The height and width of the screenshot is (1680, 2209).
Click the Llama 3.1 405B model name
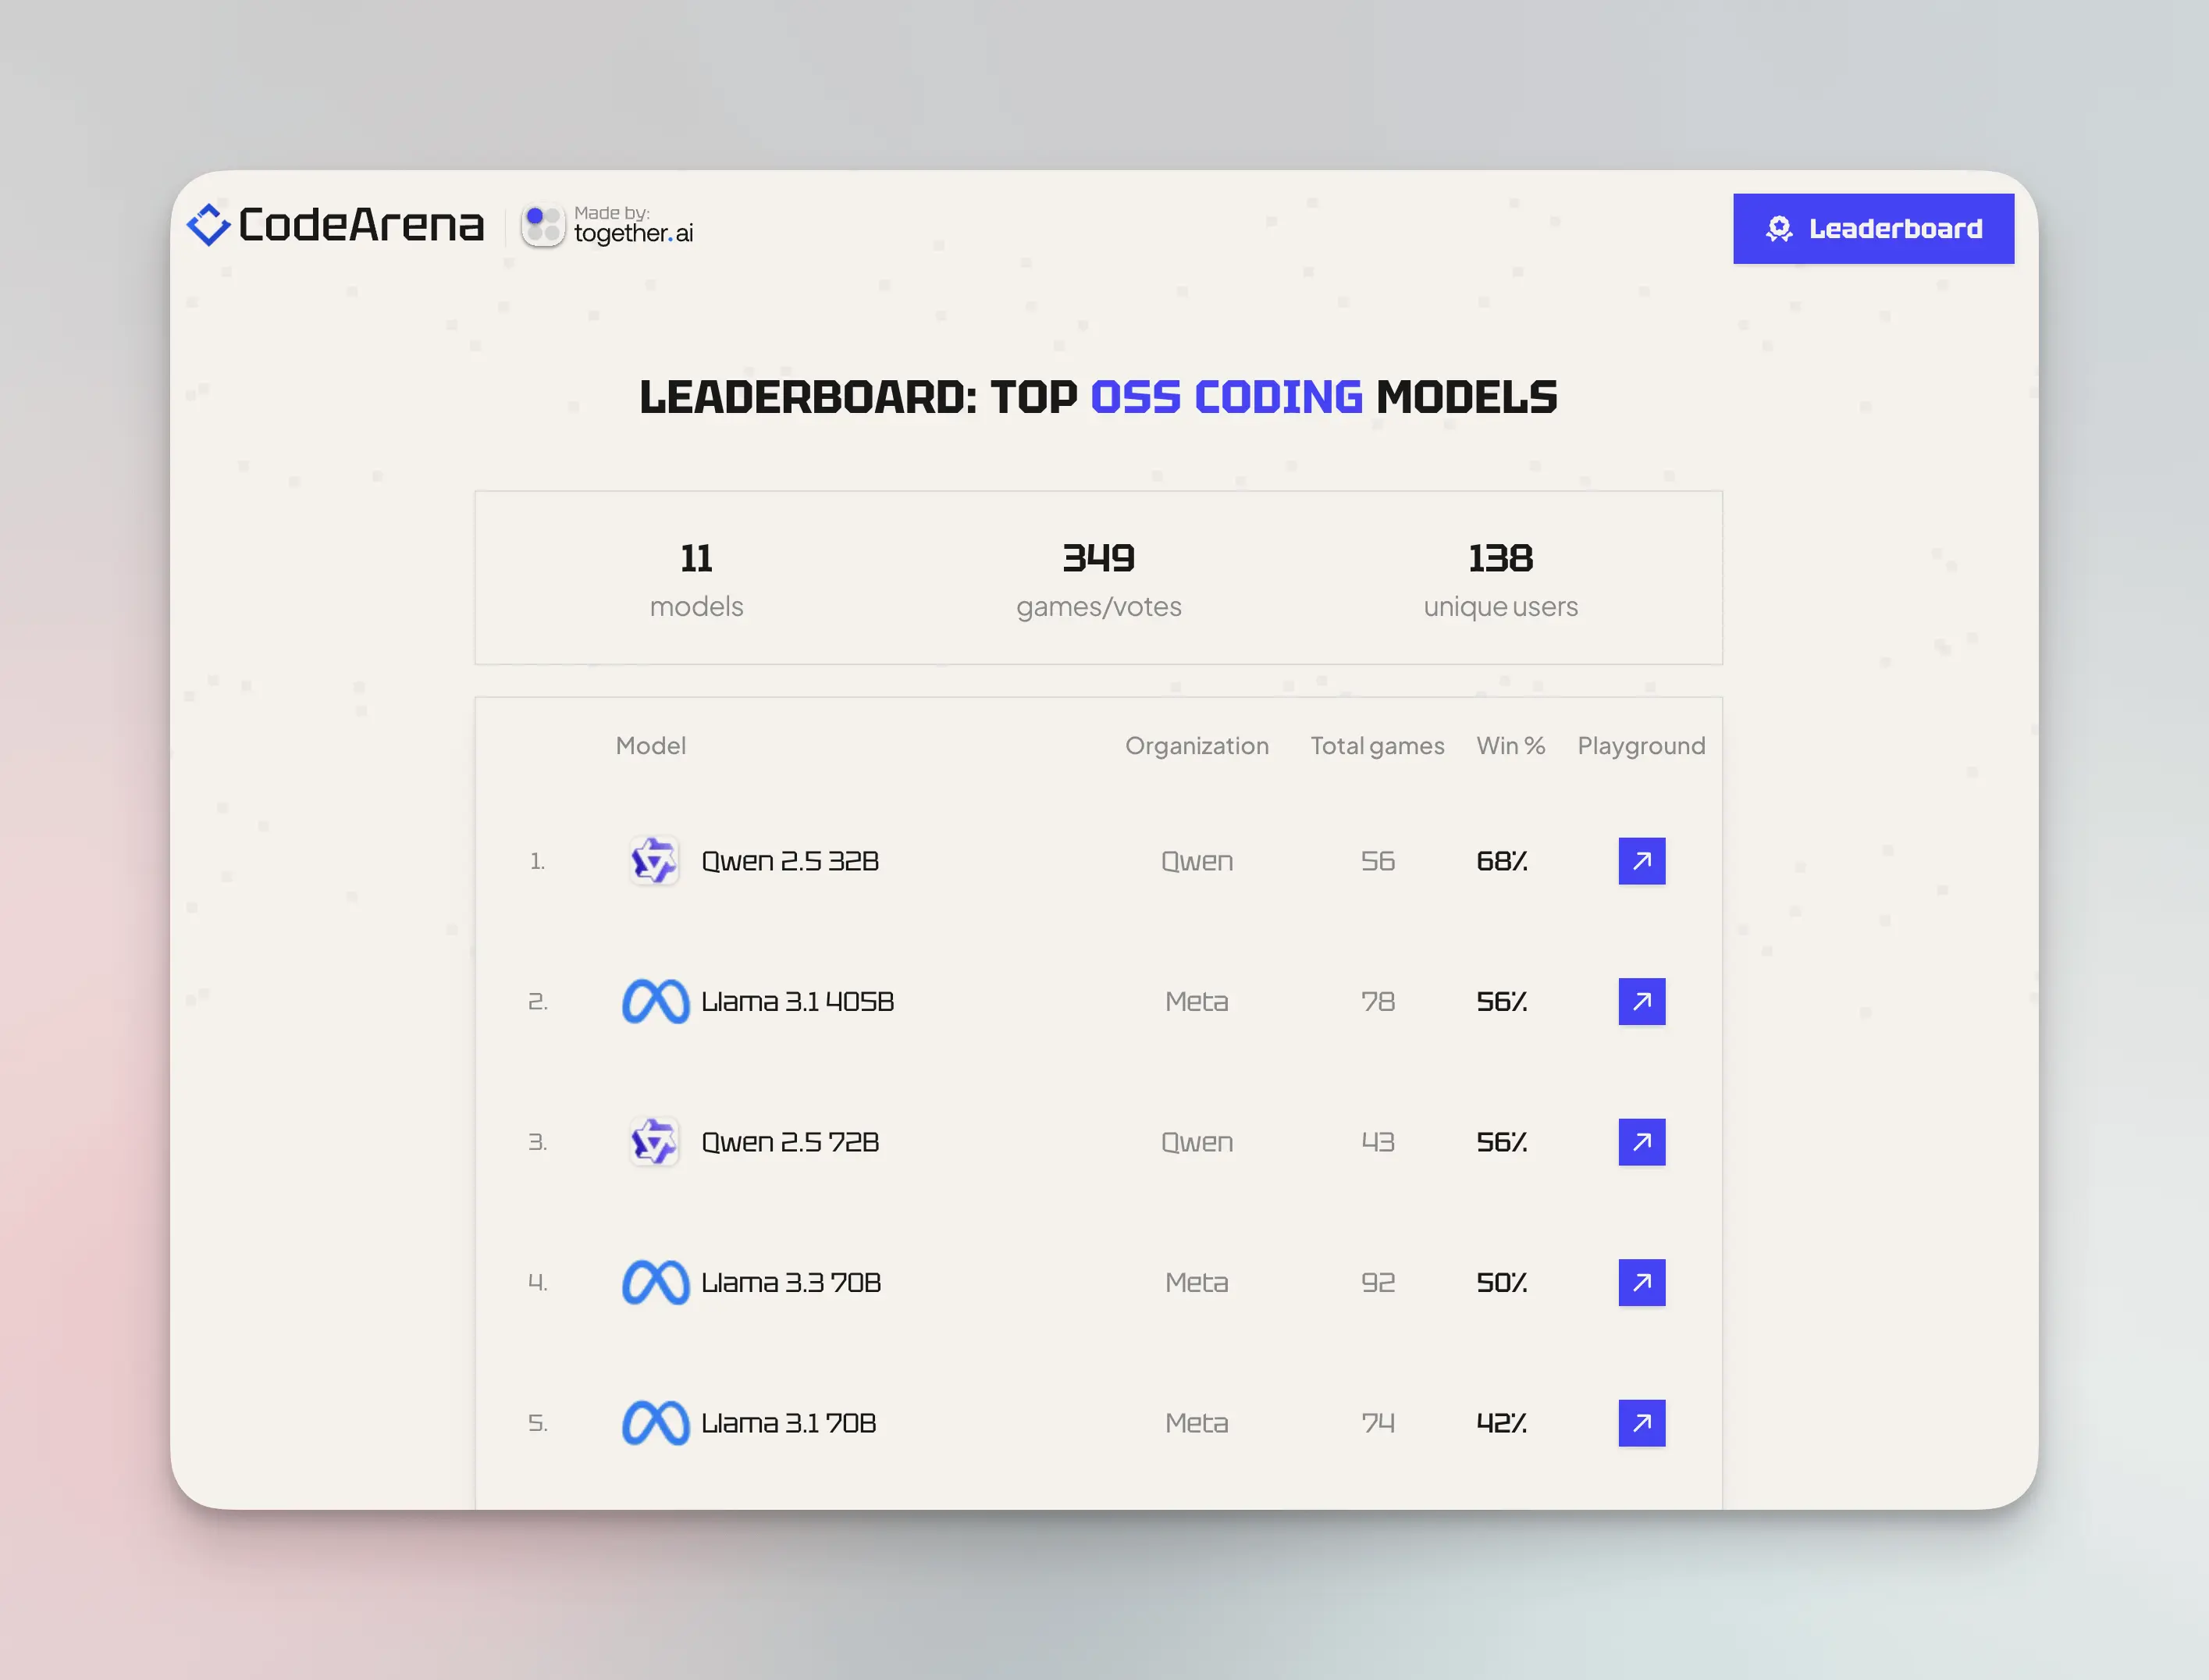(x=797, y=1001)
